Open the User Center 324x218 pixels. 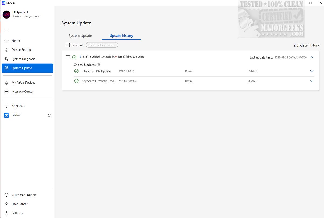tap(27, 204)
